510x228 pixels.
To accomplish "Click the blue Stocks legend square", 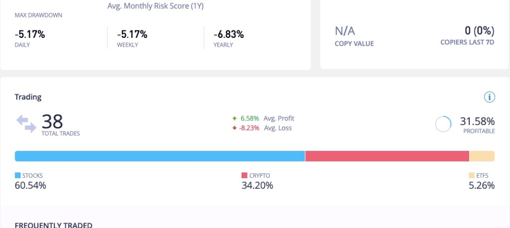I will click(x=18, y=176).
